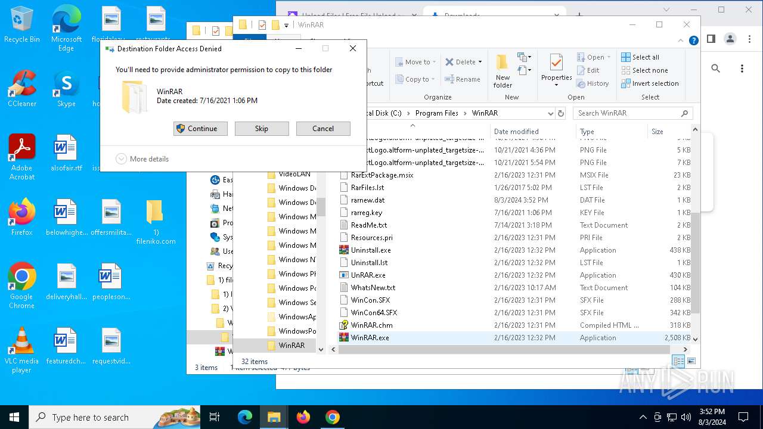
Task: Click the Rename ribbon button
Action: pos(463,79)
